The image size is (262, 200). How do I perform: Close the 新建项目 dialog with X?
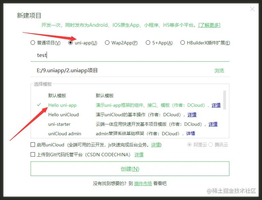(252, 9)
